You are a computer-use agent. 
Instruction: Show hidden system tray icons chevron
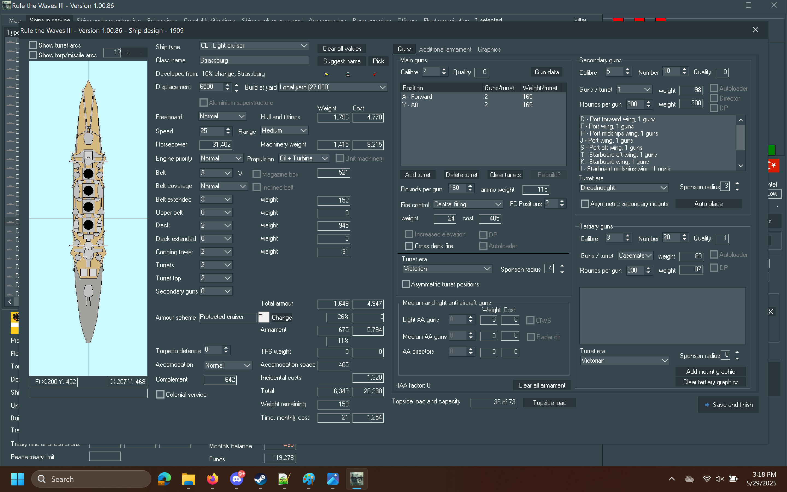coord(672,479)
